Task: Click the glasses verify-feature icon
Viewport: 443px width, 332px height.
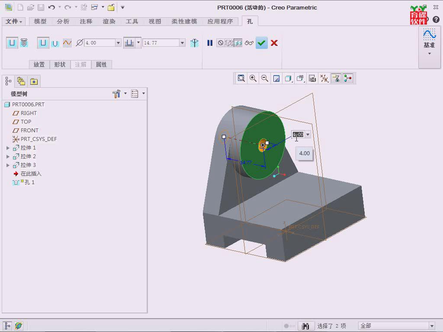Action: point(249,43)
